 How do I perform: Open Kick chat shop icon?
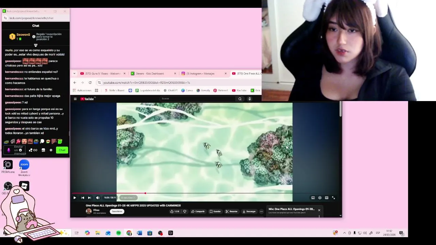pyautogui.click(x=43, y=150)
